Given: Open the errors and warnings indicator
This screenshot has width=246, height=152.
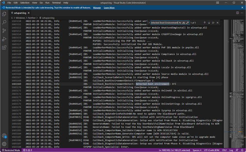Looking at the screenshot, I should pyautogui.click(x=28, y=150).
